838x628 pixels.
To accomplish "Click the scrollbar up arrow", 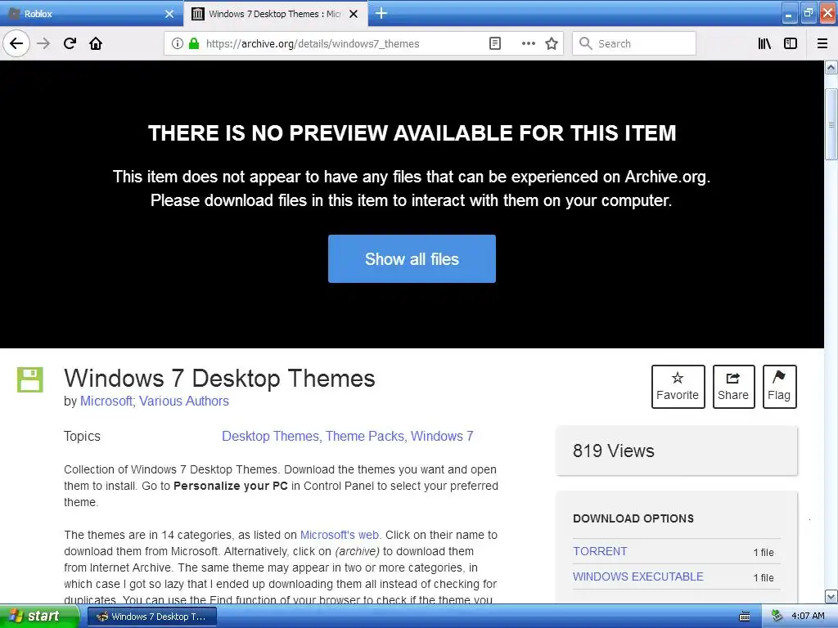I will coord(831,67).
